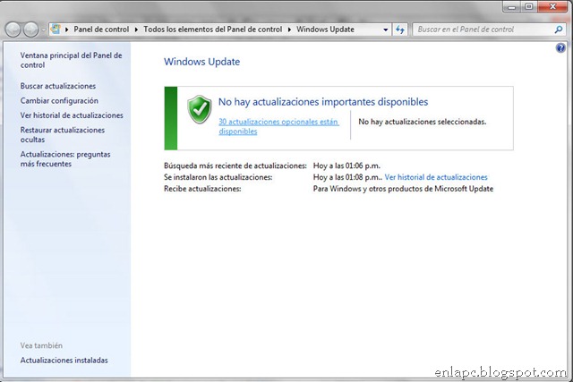Open sidebar Ver historial de actualizaciones

point(72,115)
